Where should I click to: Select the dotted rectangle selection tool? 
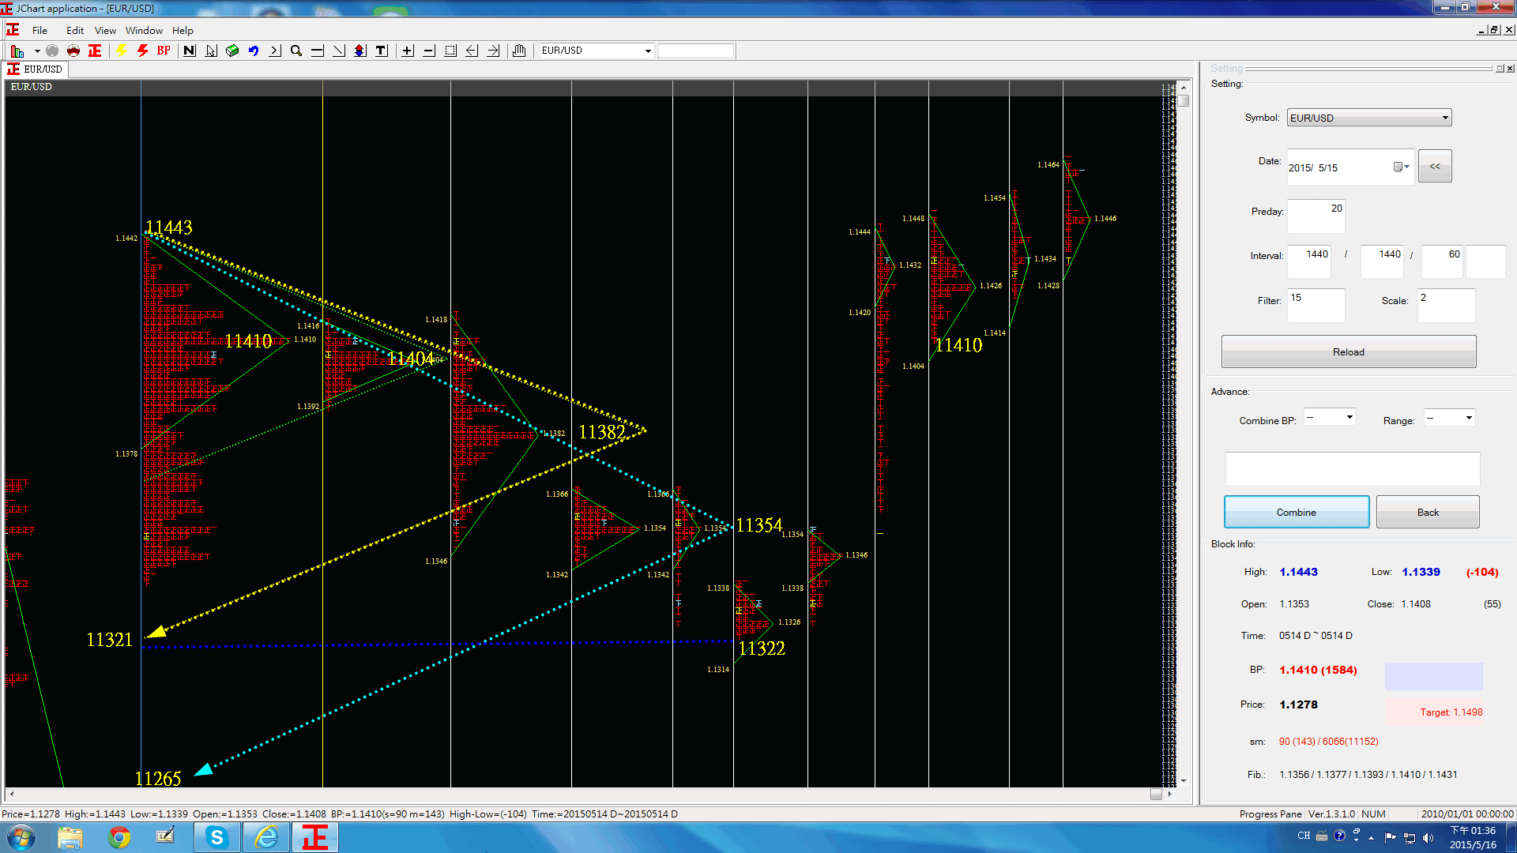(x=450, y=51)
